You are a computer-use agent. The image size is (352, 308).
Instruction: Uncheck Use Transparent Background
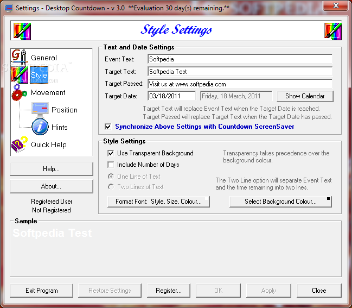tap(111, 153)
